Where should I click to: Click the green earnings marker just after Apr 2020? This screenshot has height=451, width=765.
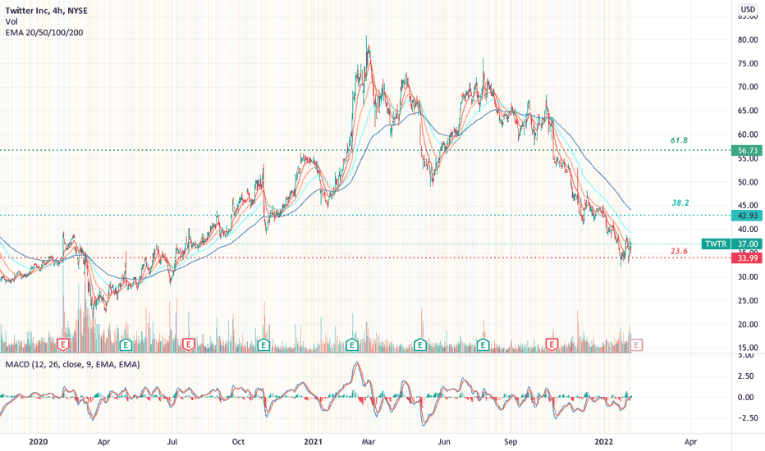pyautogui.click(x=126, y=344)
